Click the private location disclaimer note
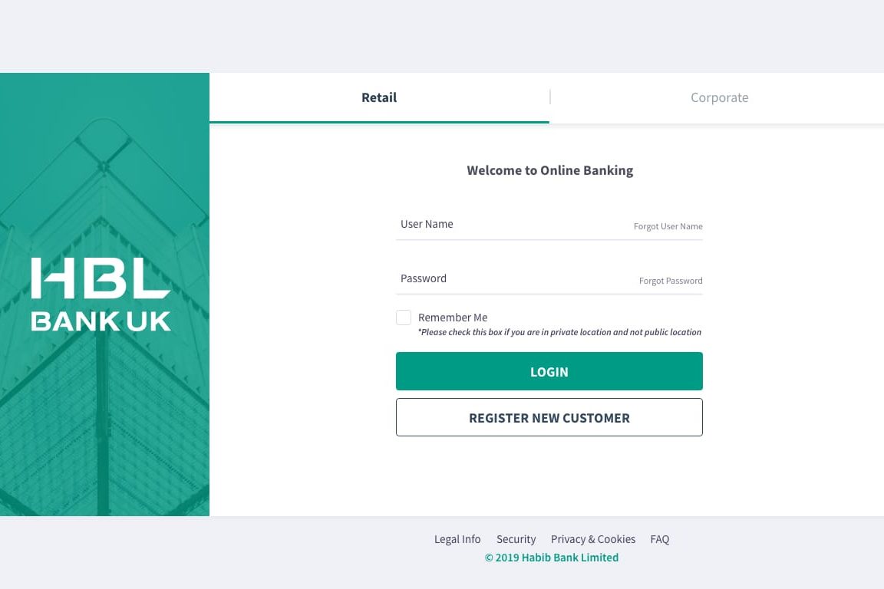The height and width of the screenshot is (589, 884). click(x=559, y=331)
